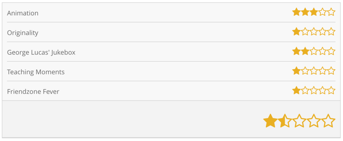Click the Friendzone Fever label

pos(33,91)
